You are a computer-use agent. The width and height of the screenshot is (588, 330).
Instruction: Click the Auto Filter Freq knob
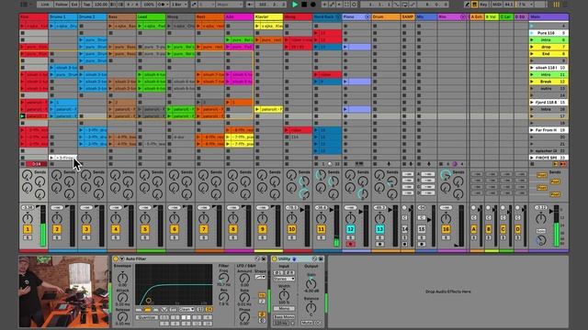coord(223,278)
